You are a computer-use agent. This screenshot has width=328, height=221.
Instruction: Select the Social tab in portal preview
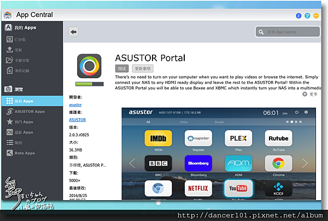tap(219, 122)
